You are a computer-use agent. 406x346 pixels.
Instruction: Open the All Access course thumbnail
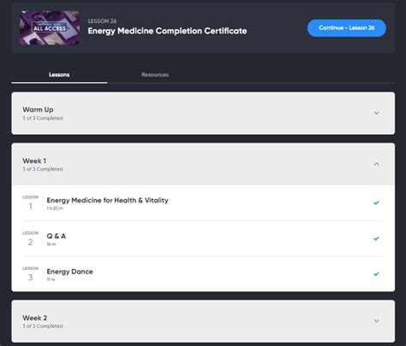50,28
